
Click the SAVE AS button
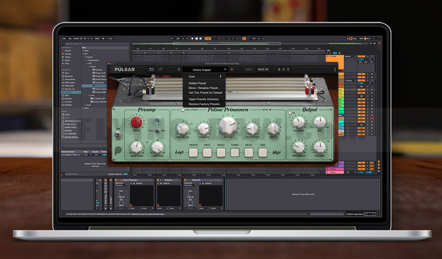point(263,69)
